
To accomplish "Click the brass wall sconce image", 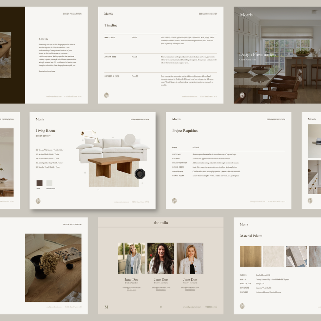I will click(x=90, y=136).
